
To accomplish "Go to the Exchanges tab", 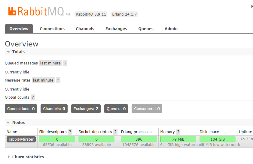I will click(116, 29).
